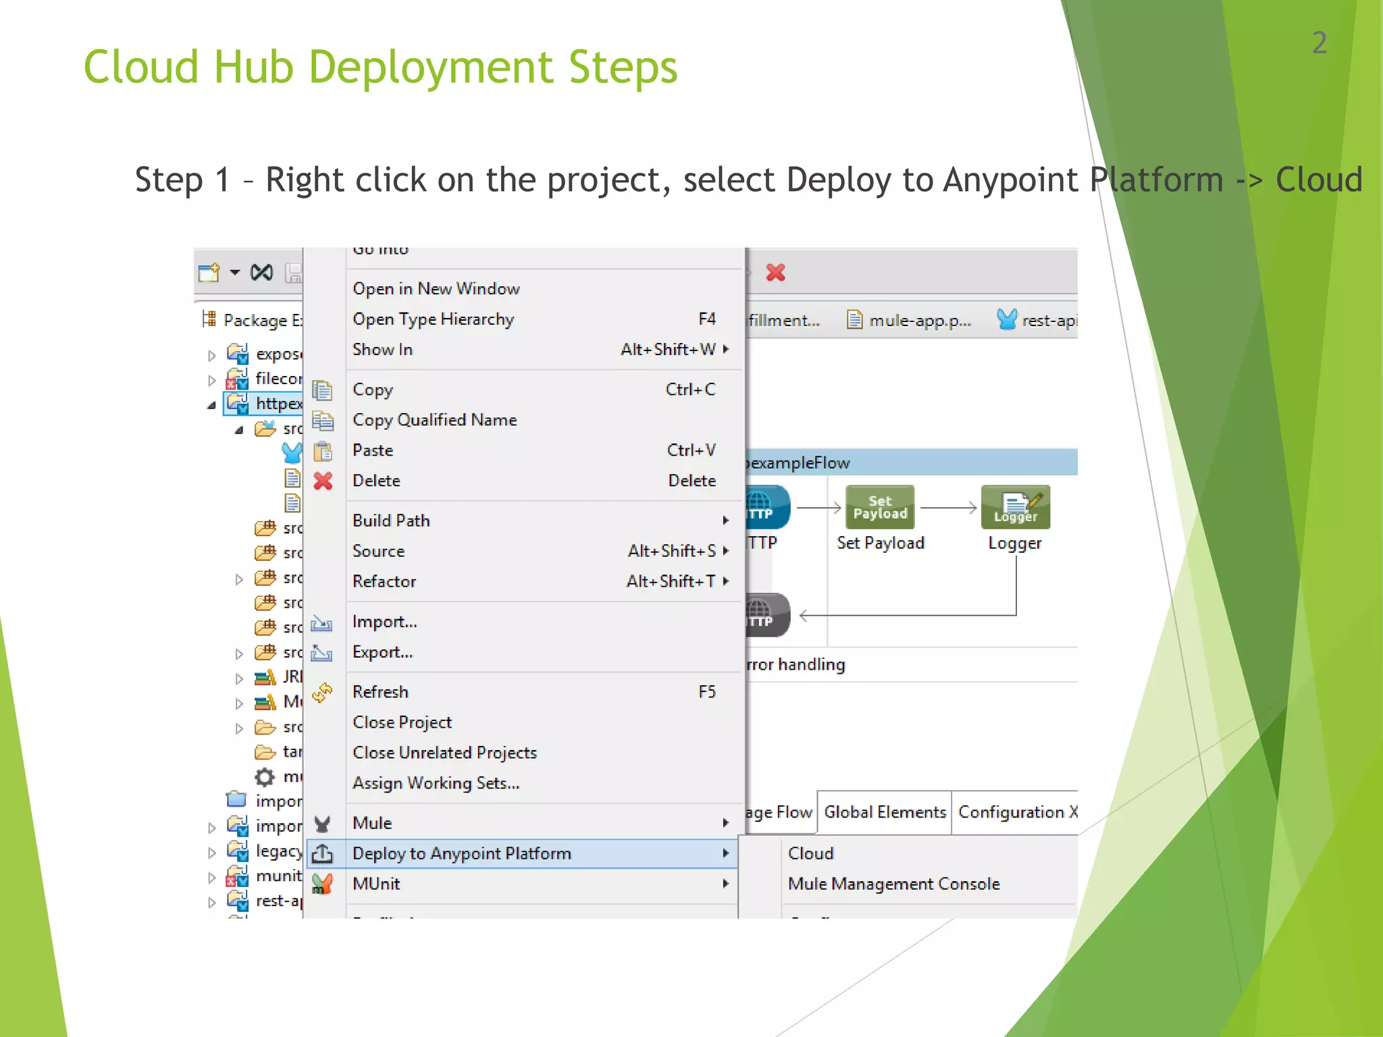Click the red Delete icon

point(323,481)
